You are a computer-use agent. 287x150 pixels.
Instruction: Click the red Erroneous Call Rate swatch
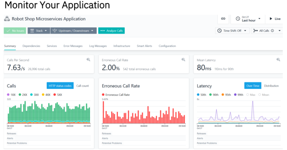pos(104,95)
